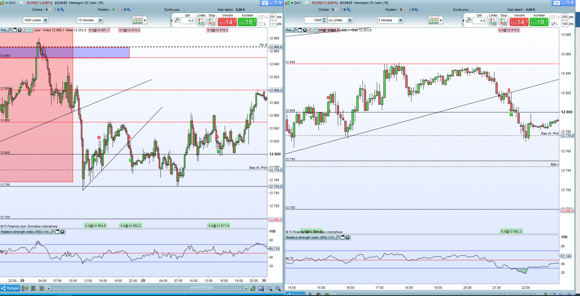Open the Prix settings wrench on right chart

[x=295, y=30]
